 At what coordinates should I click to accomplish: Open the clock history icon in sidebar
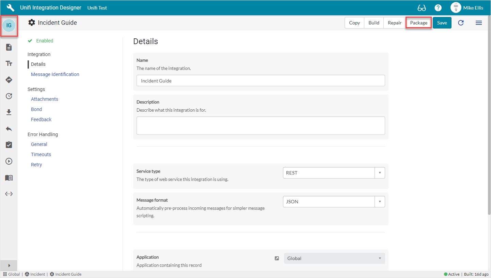[9, 96]
